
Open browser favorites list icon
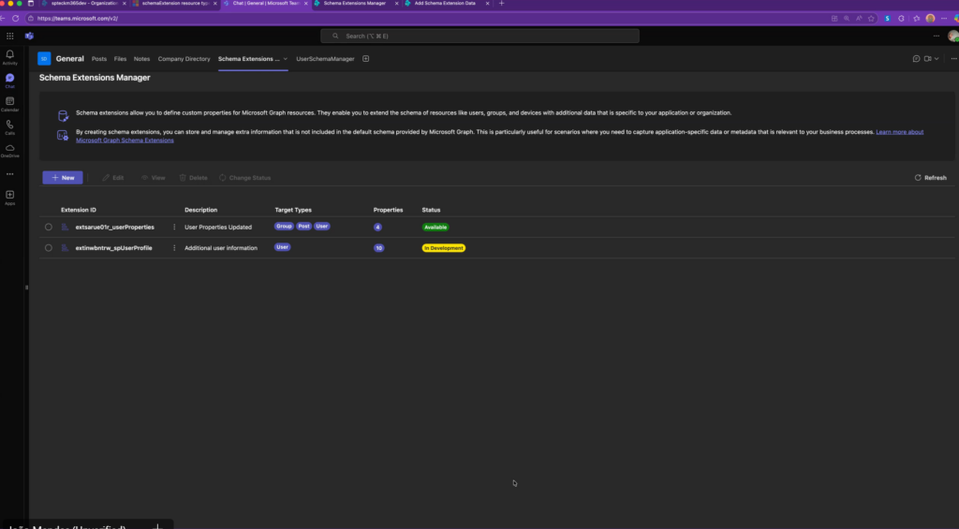(916, 19)
